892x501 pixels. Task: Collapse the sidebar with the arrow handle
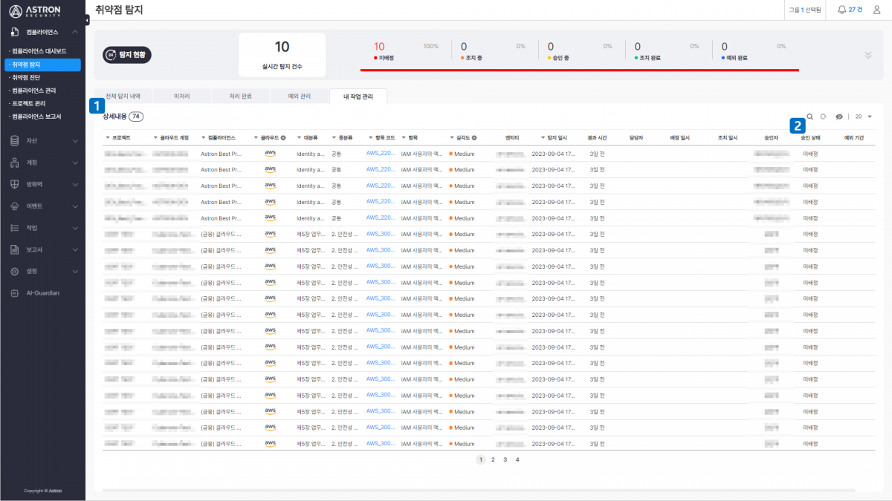[87, 20]
